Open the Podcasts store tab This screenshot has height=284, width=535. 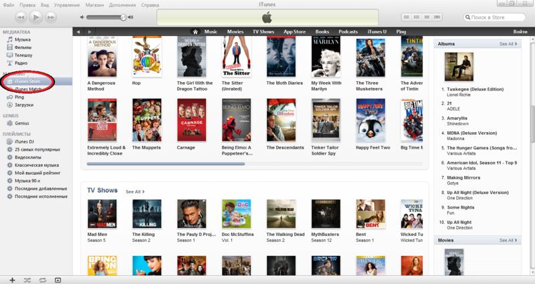pyautogui.click(x=348, y=31)
